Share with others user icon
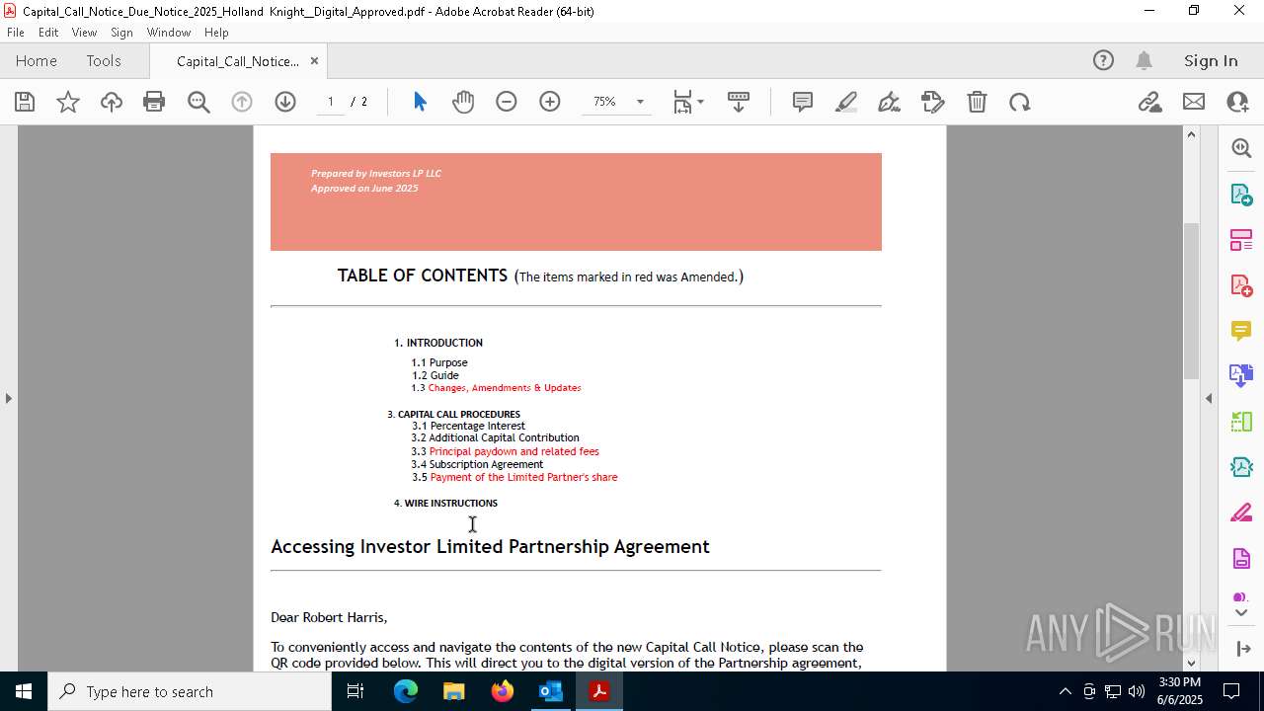1264x711 pixels. 1237,102
